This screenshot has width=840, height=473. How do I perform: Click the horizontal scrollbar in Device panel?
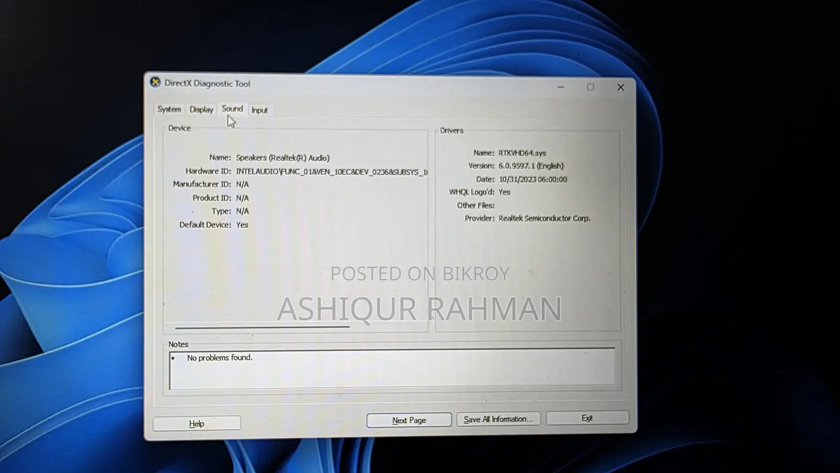tap(262, 327)
